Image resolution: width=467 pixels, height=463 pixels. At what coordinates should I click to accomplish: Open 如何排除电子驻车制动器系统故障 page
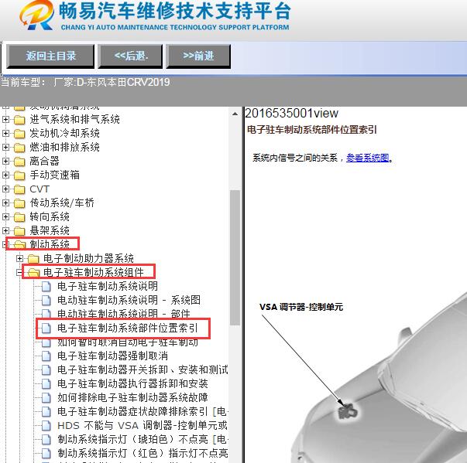point(132,397)
